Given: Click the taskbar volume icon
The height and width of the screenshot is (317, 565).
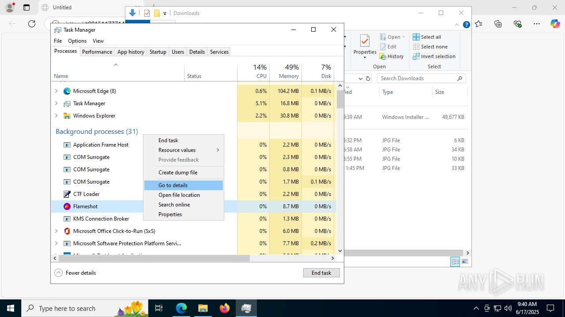Looking at the screenshot, I should pyautogui.click(x=508, y=308).
